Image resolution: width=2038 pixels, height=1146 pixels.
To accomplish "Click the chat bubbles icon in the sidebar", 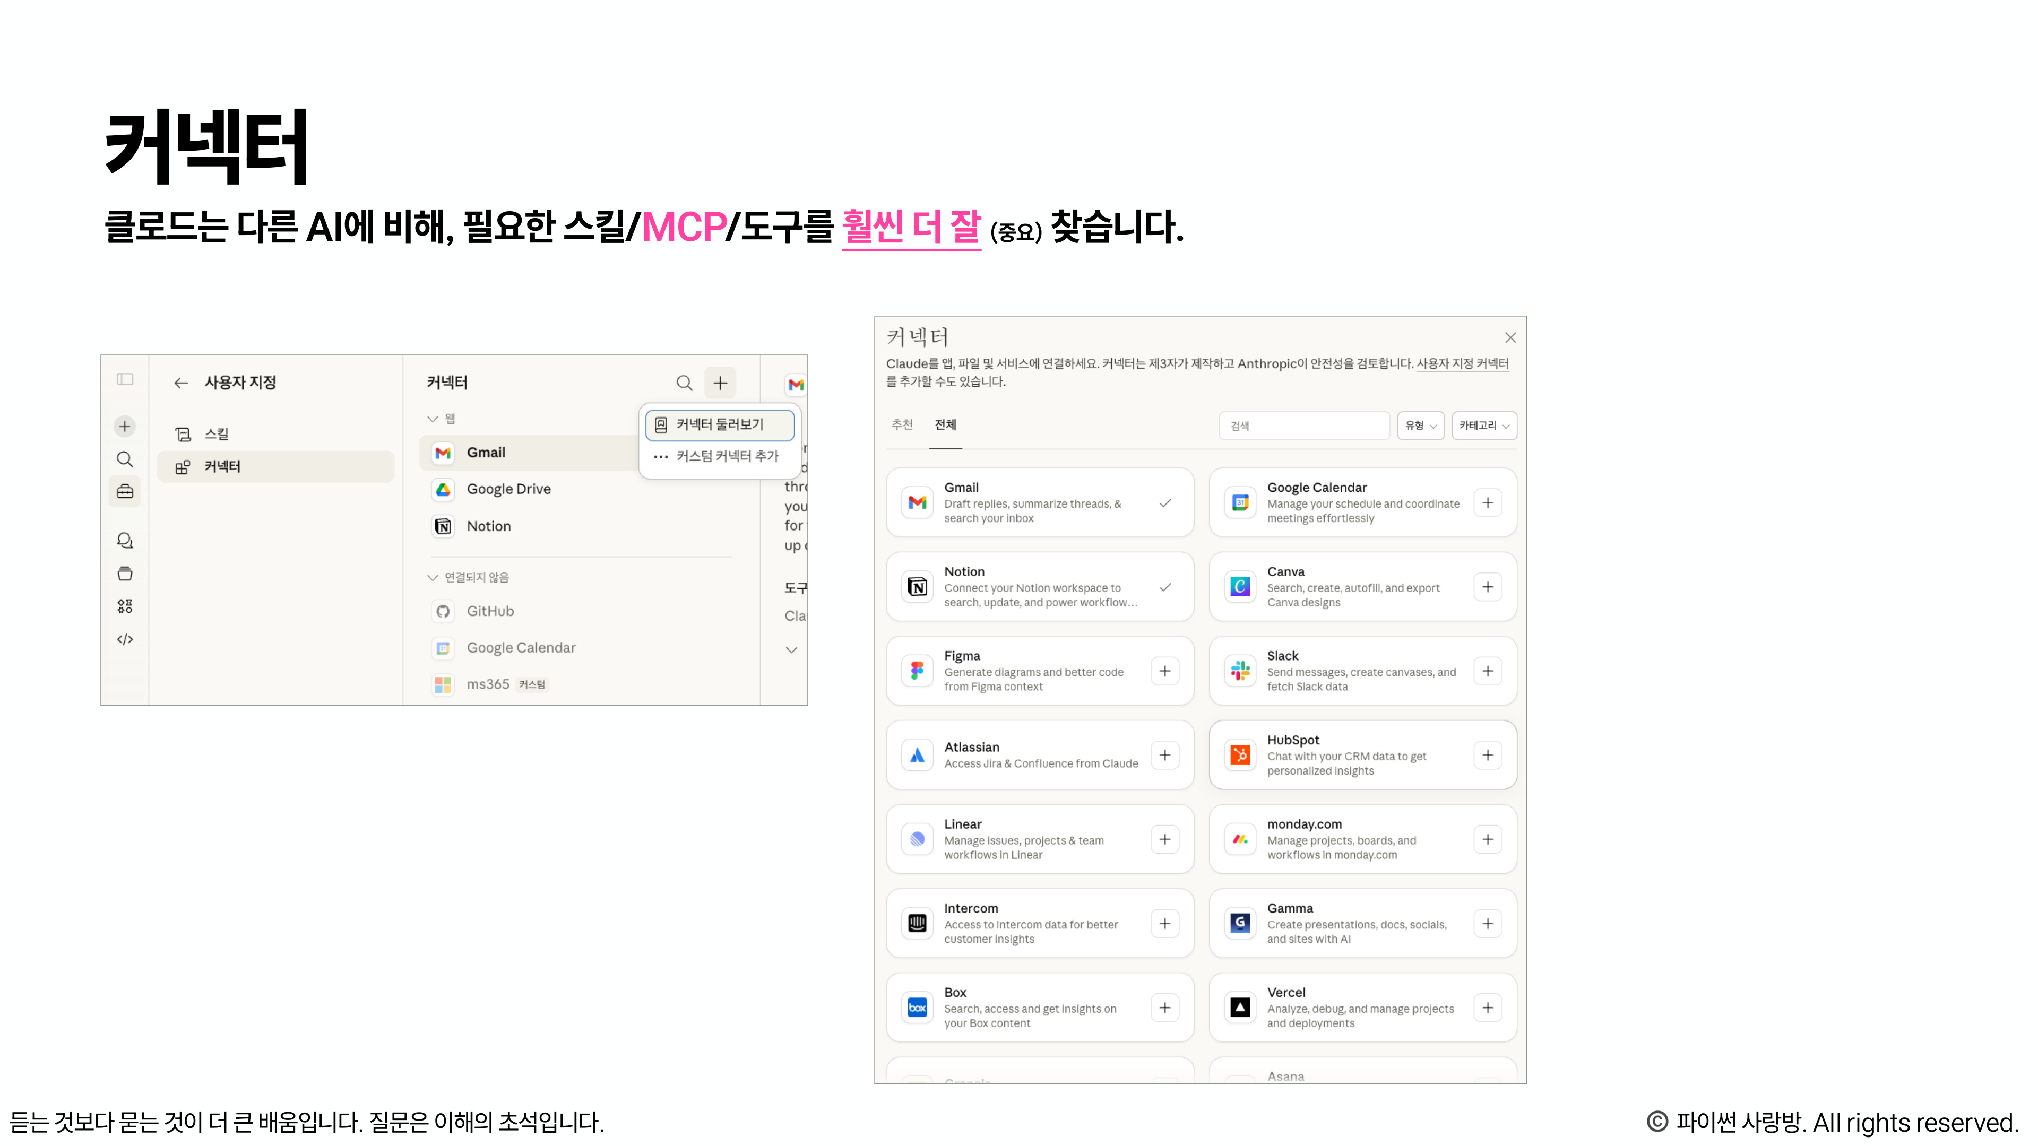I will [124, 541].
